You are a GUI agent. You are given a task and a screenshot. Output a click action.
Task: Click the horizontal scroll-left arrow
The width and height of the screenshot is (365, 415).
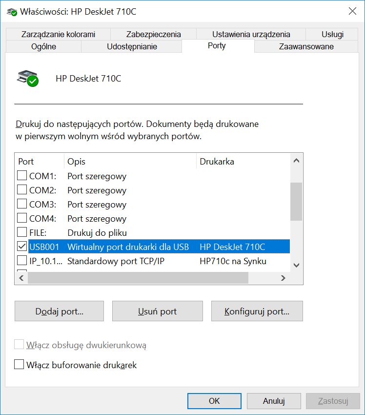(x=21, y=278)
